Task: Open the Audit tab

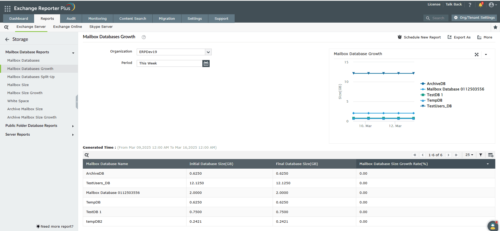Action: 71,18
